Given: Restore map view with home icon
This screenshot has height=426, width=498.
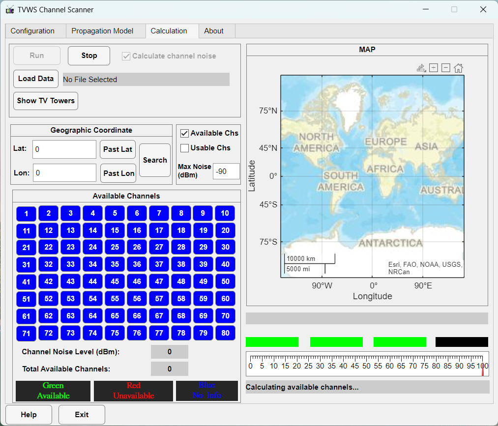Looking at the screenshot, I should (458, 68).
